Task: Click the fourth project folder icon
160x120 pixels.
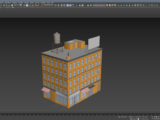Action: pyautogui.click(x=115, y=5)
